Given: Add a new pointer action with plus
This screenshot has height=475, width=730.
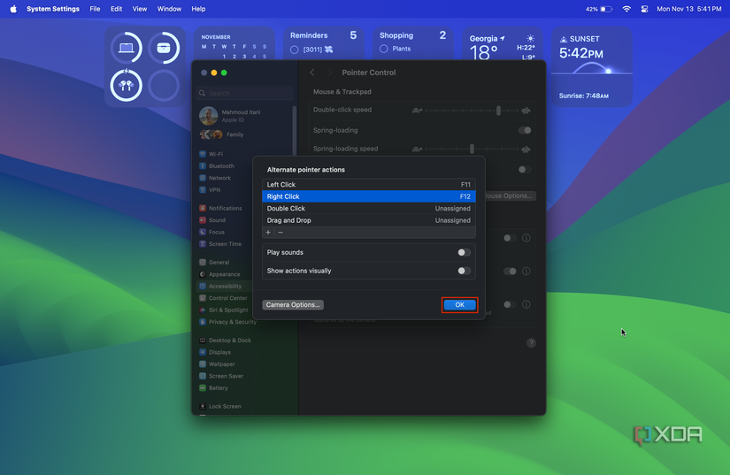Looking at the screenshot, I should click(268, 232).
